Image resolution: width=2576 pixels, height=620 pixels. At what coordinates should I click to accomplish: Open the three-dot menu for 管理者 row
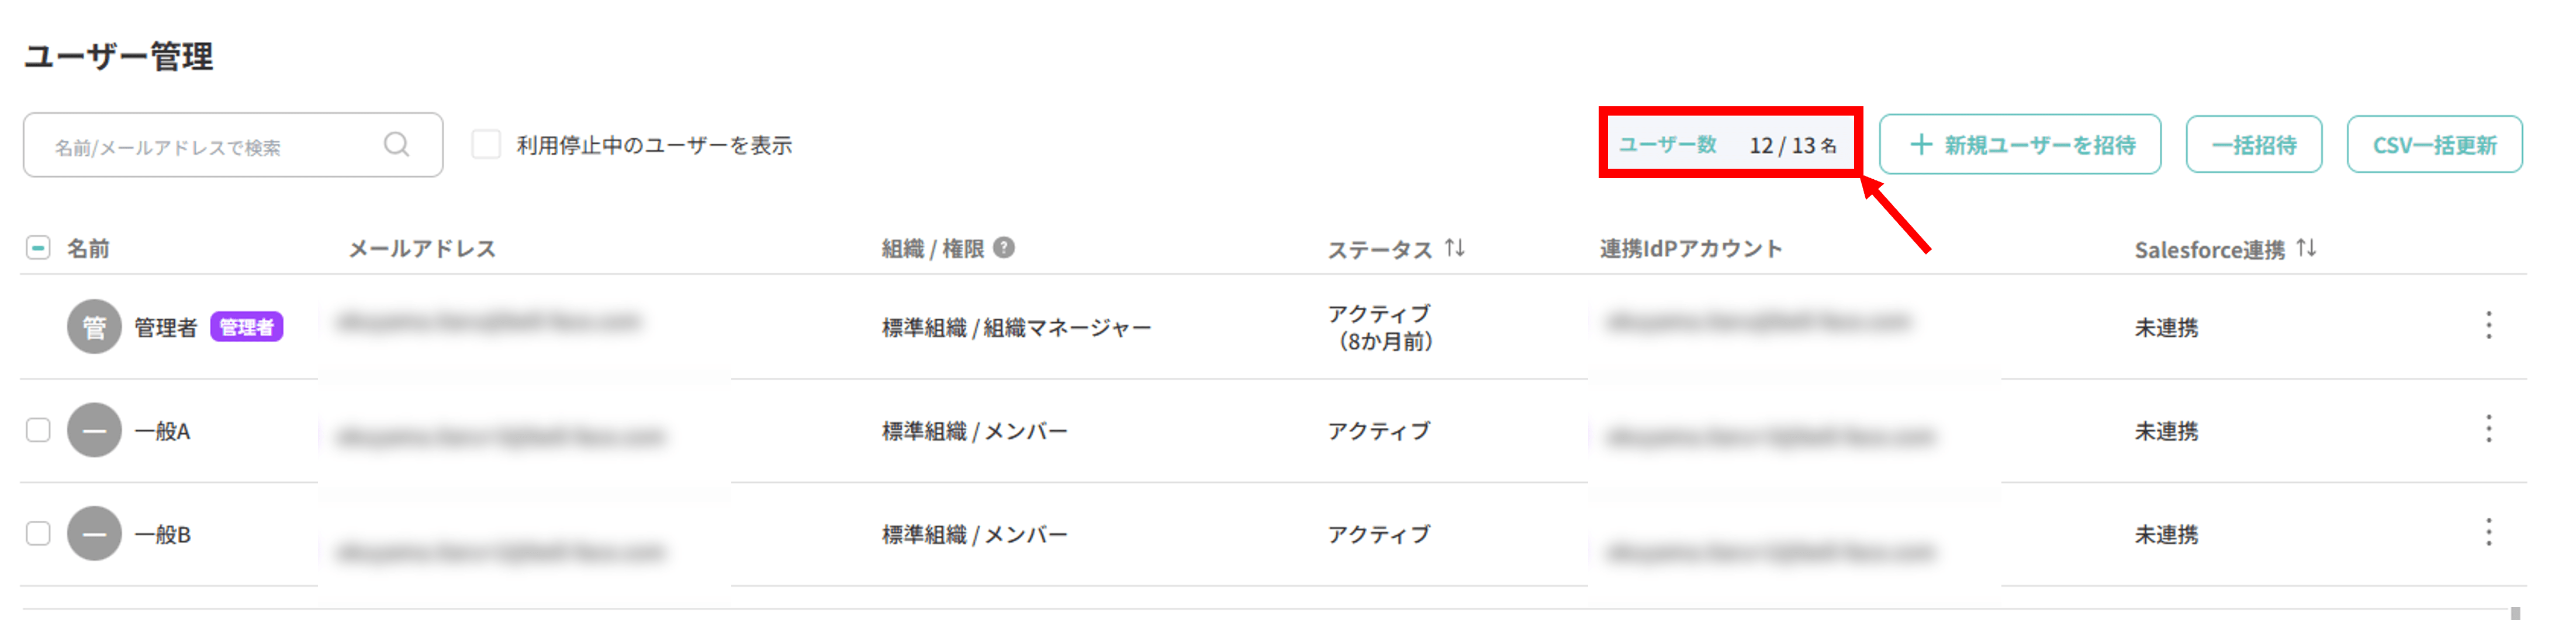(x=2488, y=326)
